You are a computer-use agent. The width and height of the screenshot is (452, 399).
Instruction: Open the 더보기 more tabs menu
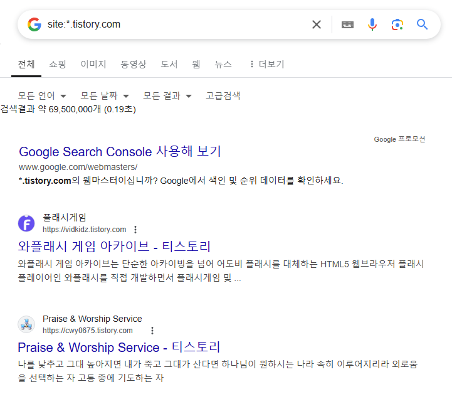pos(267,64)
